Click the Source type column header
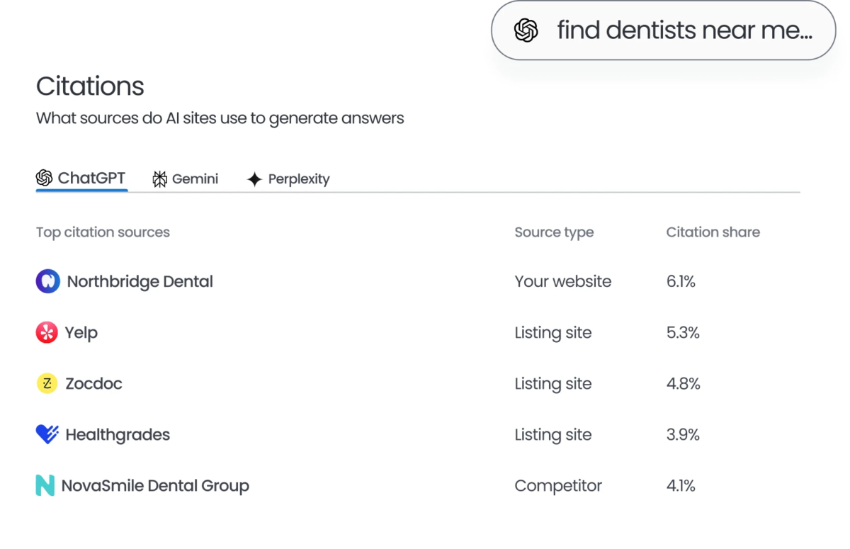The height and width of the screenshot is (549, 850). (x=554, y=232)
